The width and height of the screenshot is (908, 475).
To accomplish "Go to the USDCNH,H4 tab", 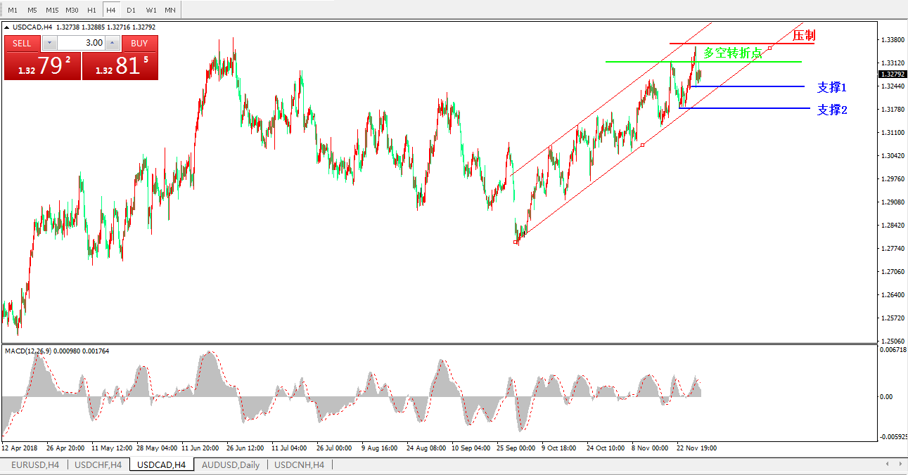I will pos(299,464).
